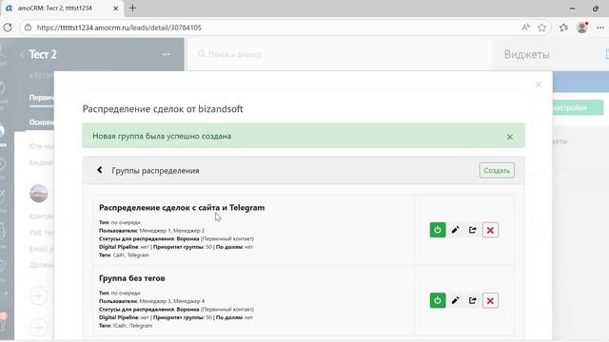
Task: Click the 'Распределение сделок от bizandsoft' heading
Action: point(163,109)
